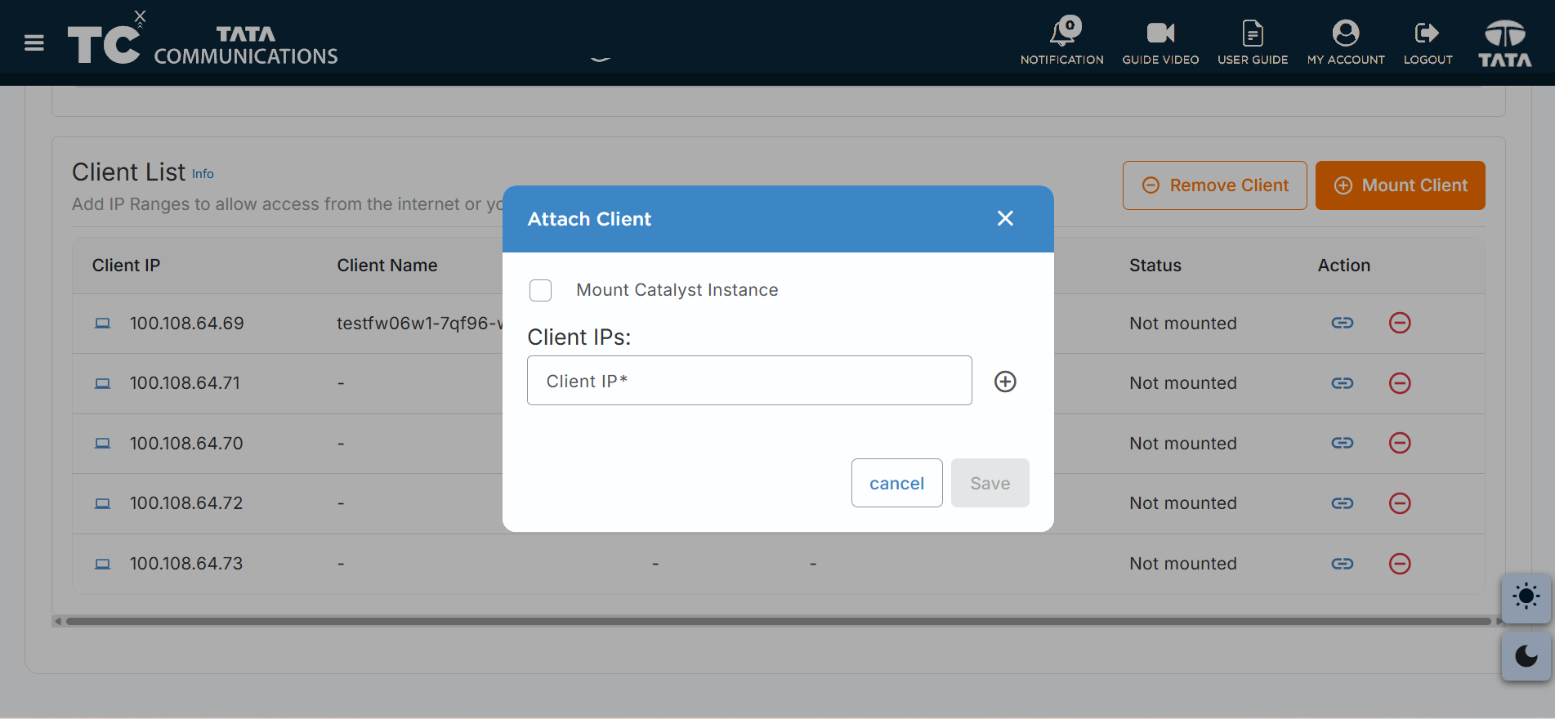Click the client IP 100.108.64.69
Screen dimensions: 1555x719
(186, 324)
